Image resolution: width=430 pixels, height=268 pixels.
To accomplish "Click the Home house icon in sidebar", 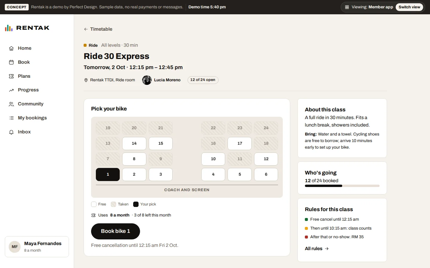I will point(11,48).
